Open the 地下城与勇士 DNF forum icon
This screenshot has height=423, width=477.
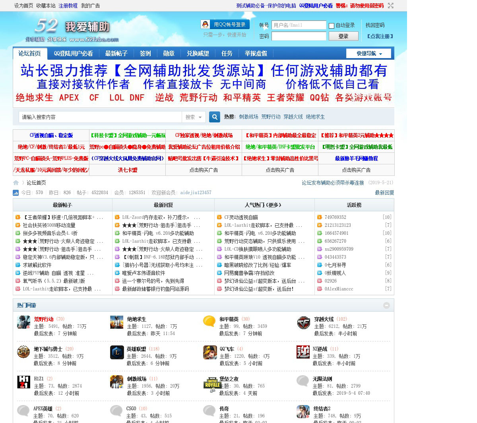point(23,352)
